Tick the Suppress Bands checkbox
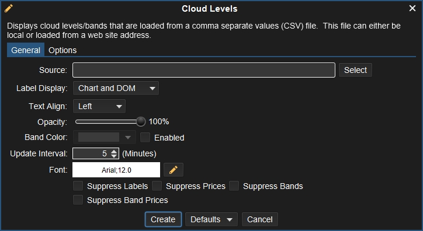 [234, 185]
